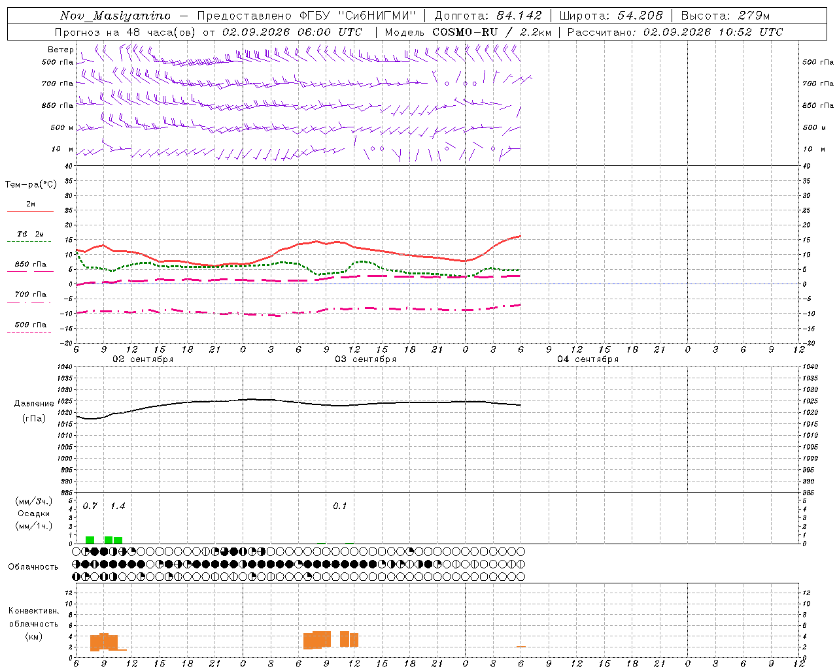837x669 pixels.
Task: Click the 02 сентября date label
Action: pyautogui.click(x=143, y=359)
